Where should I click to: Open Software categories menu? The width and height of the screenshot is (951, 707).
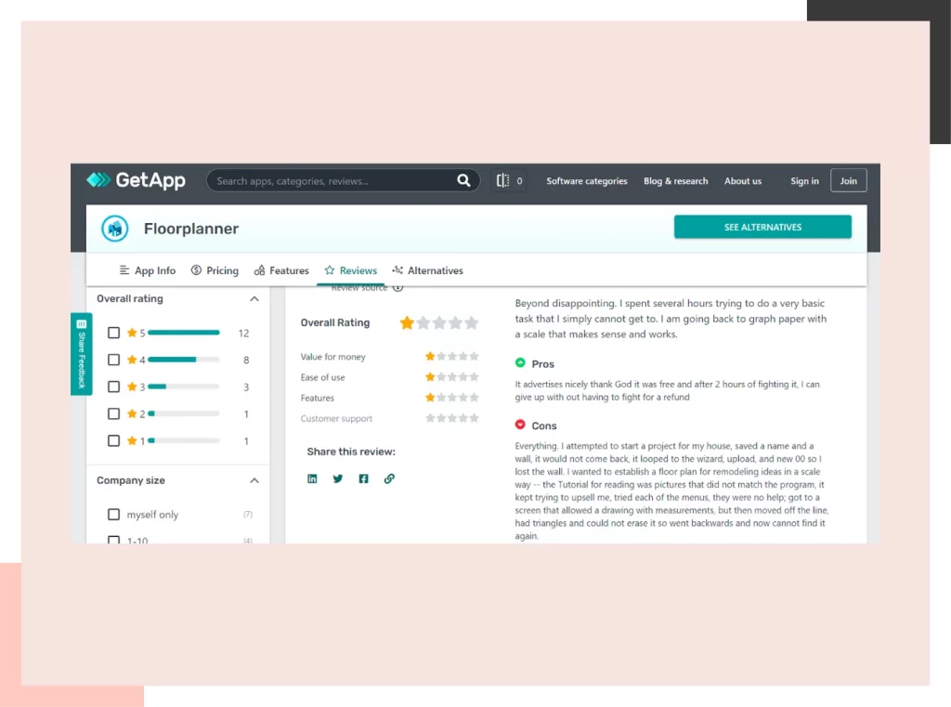587,181
